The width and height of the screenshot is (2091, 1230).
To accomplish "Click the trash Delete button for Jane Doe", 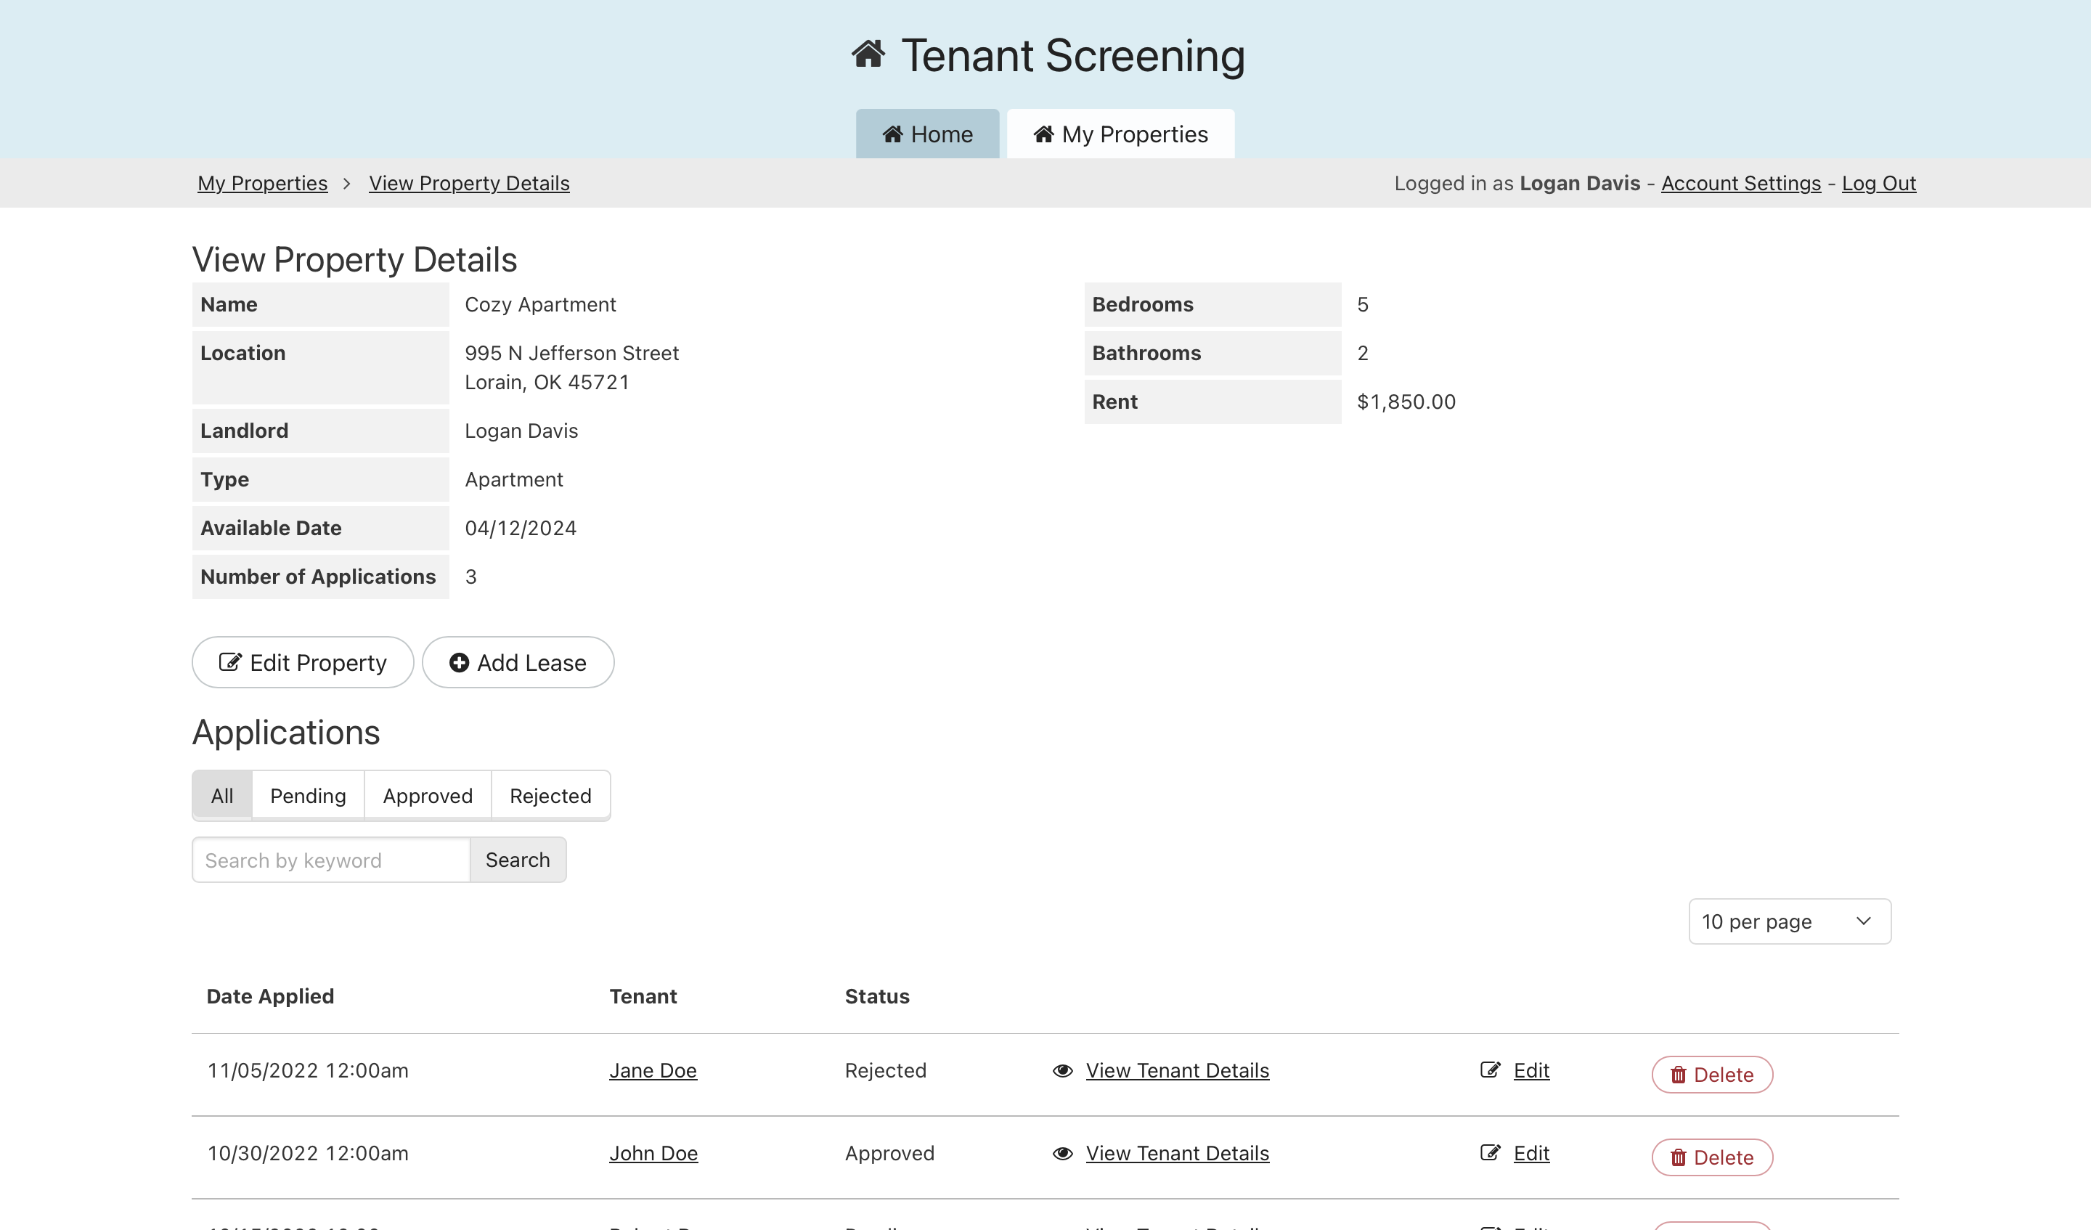I will coord(1712,1075).
